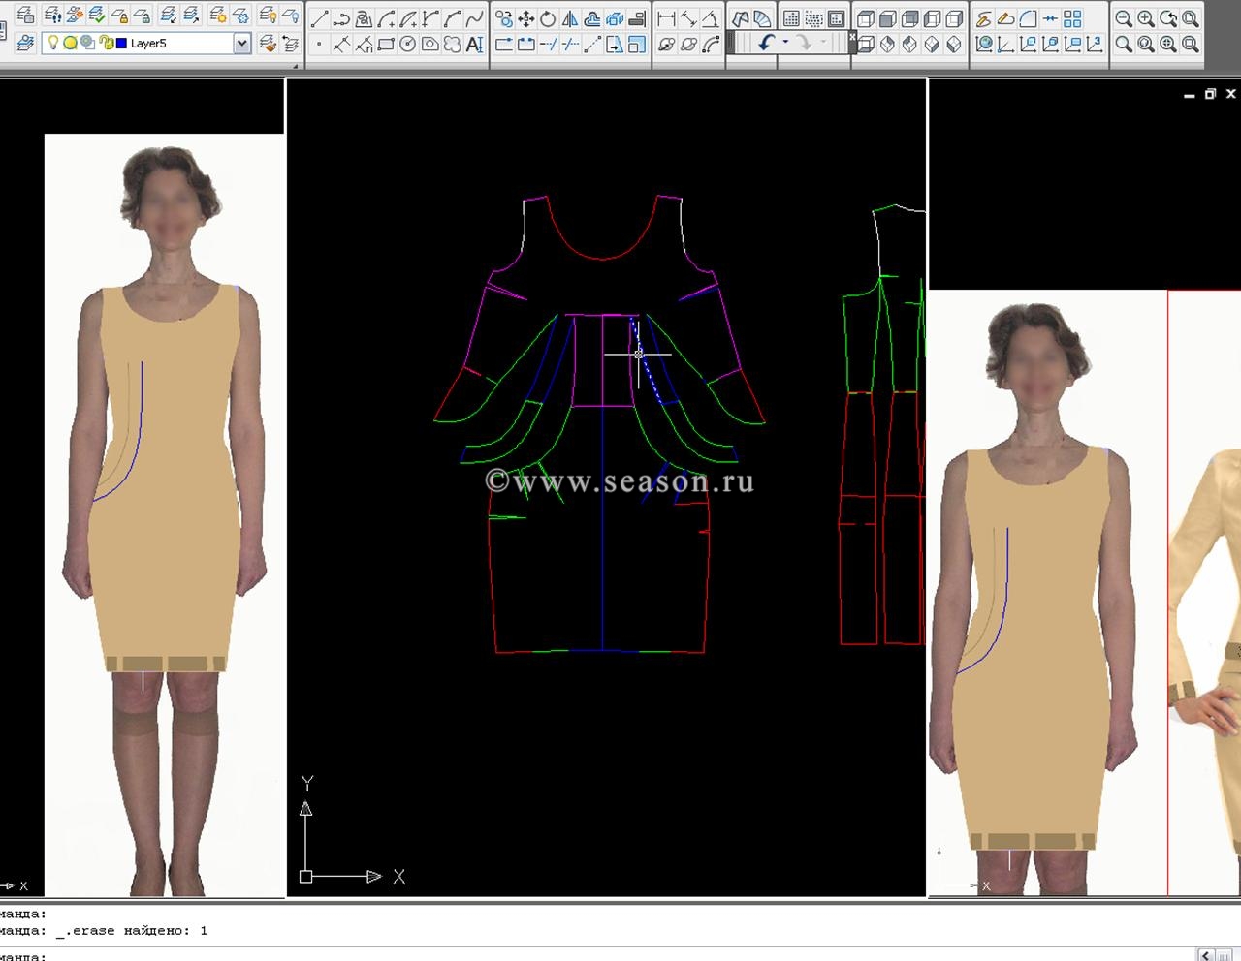Pick the Linear Dimension tool
This screenshot has height=961, width=1241.
point(666,19)
